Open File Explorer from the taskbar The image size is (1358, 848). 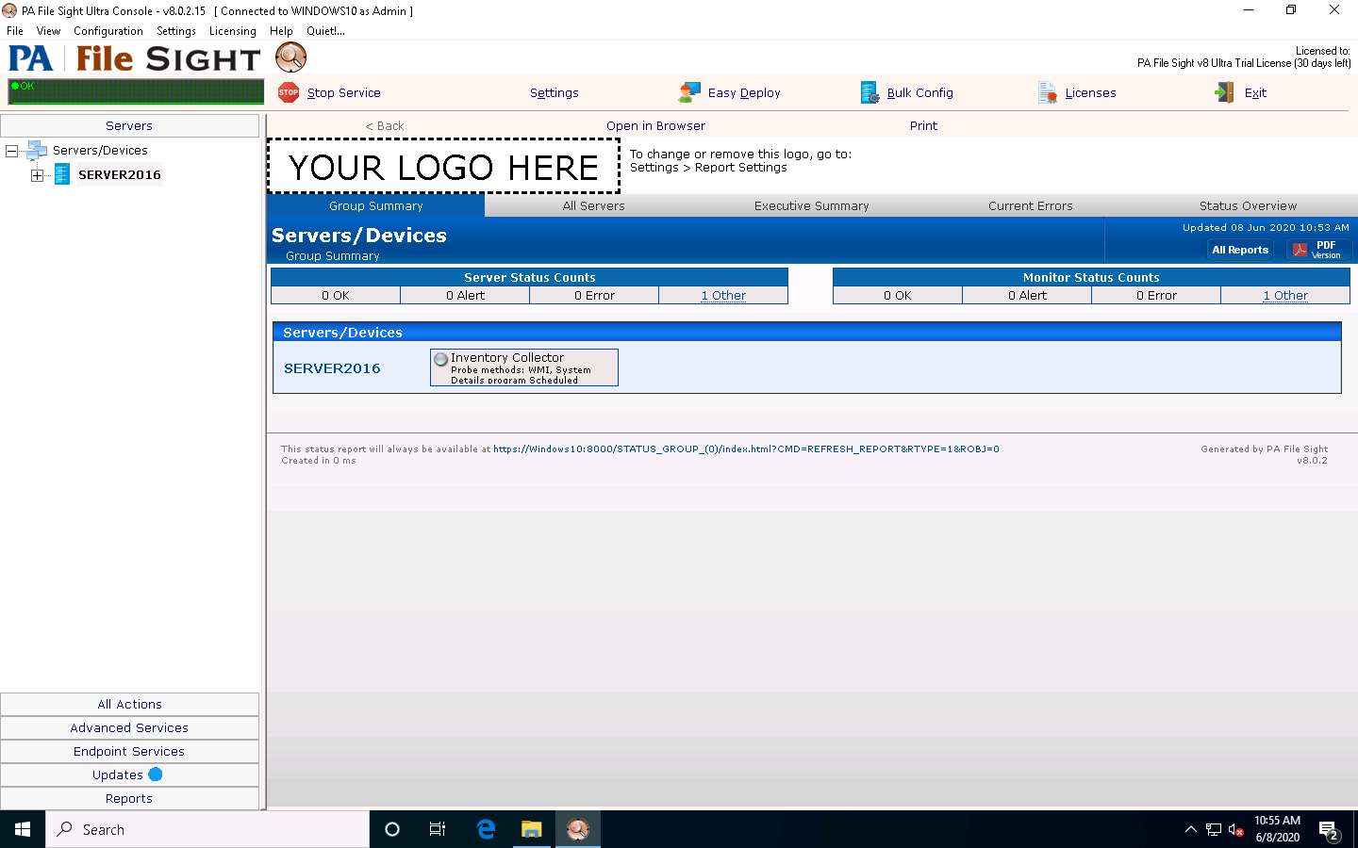point(532,829)
